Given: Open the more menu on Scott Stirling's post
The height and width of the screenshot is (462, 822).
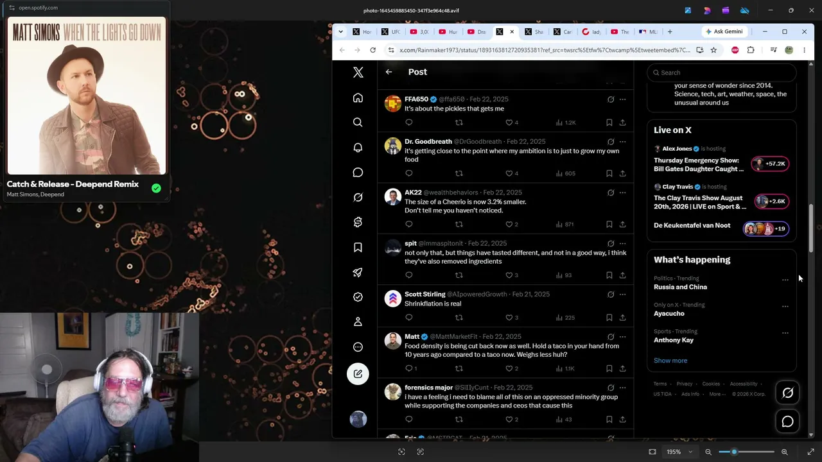Looking at the screenshot, I should tap(622, 295).
